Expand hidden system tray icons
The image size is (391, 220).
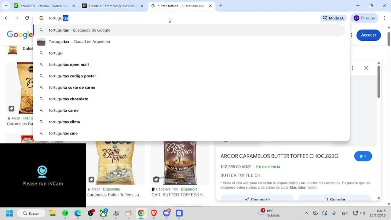click(306, 213)
